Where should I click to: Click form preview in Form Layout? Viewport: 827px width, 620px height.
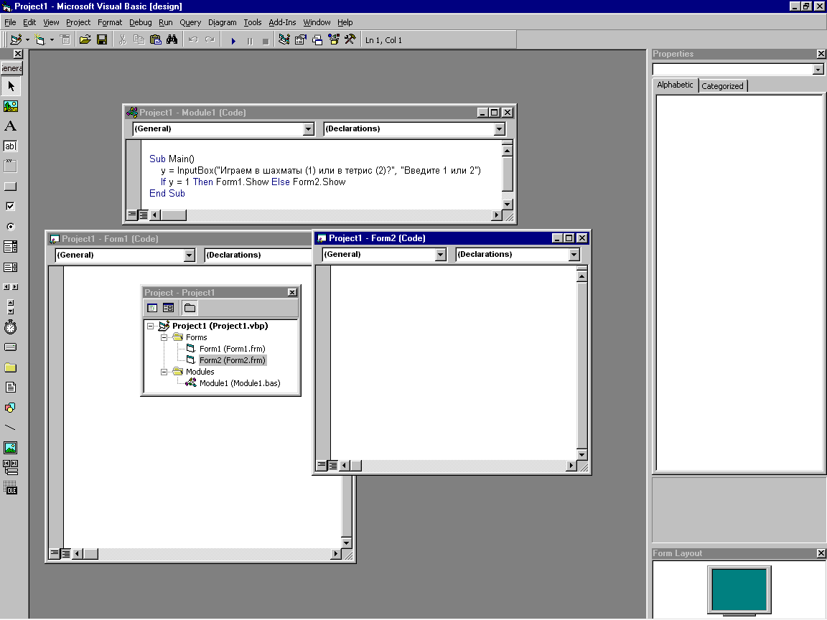(739, 589)
